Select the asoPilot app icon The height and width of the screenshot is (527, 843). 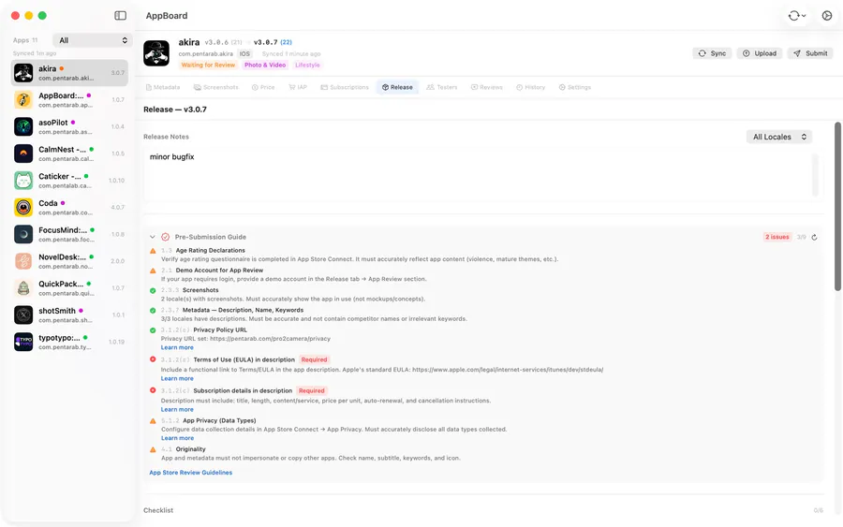coord(23,126)
